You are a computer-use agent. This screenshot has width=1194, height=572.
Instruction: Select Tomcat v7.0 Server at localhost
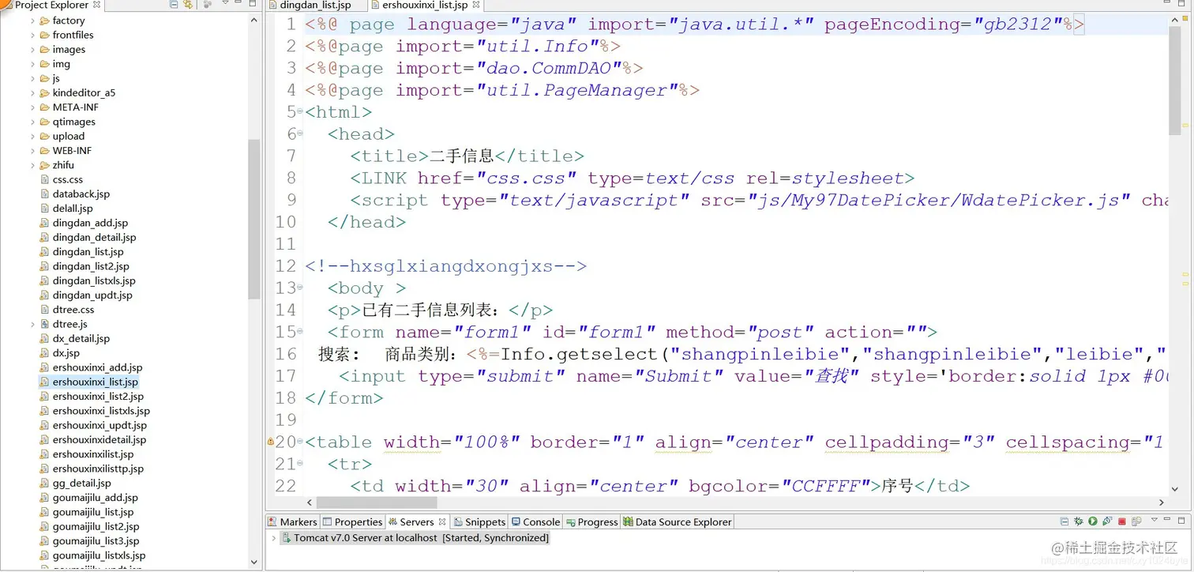[x=415, y=538]
